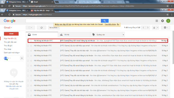Go back in the front browser window
174x98 pixels.
(2, 14)
